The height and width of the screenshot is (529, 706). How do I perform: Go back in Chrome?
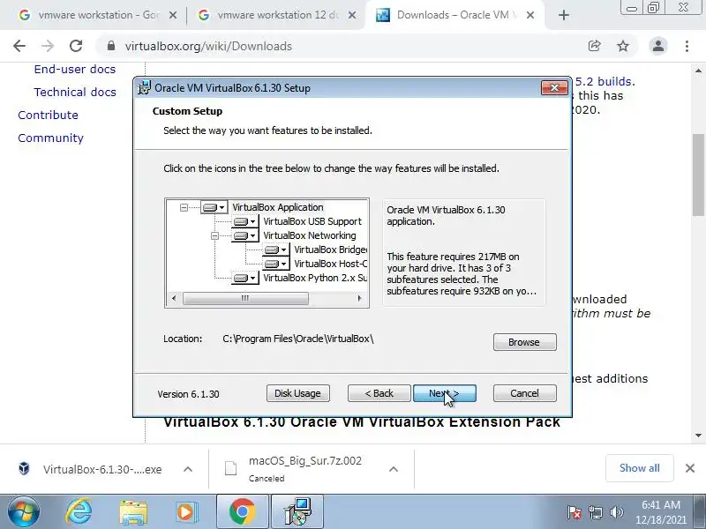(19, 46)
